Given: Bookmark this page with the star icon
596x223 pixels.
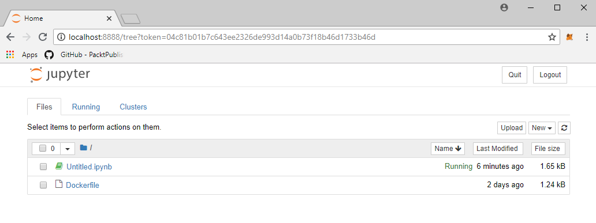Looking at the screenshot, I should pos(552,37).
